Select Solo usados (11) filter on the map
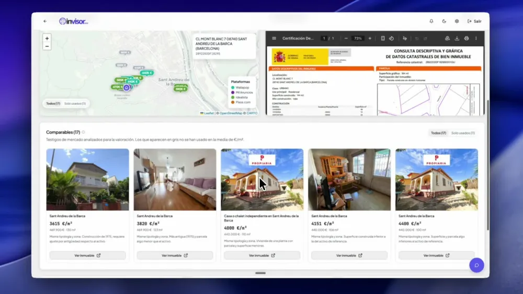This screenshot has width=523, height=294. click(x=75, y=103)
